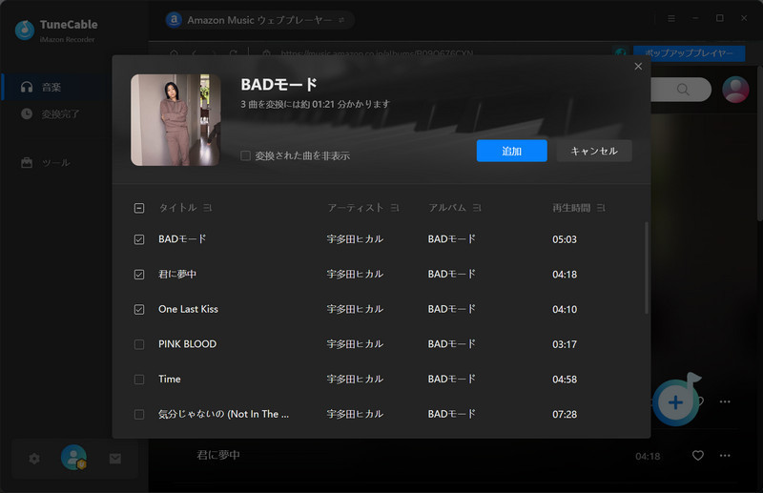
Task: Click the blue 追加 button
Action: click(x=512, y=151)
